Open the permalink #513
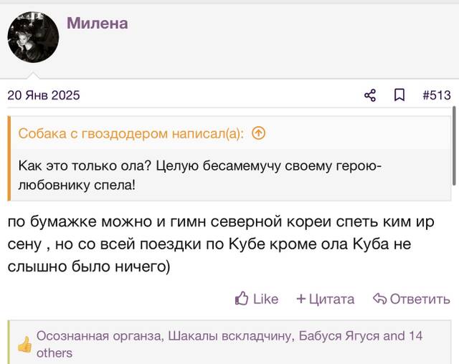Screen dimensions: 459x364 [437, 95]
